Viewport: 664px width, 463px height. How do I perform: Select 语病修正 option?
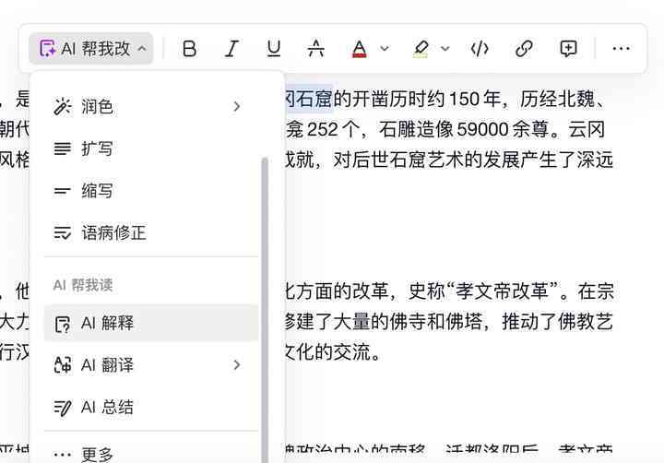(x=151, y=233)
